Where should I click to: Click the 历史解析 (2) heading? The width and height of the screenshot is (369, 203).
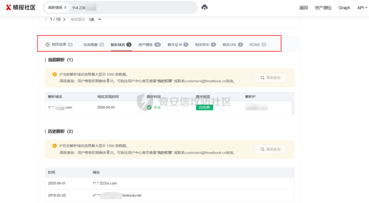(60, 131)
